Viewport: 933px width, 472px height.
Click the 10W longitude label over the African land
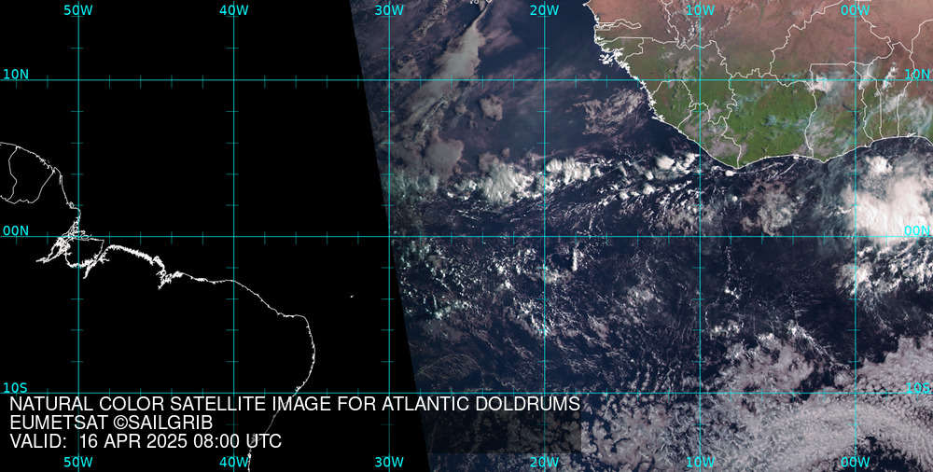(x=700, y=10)
